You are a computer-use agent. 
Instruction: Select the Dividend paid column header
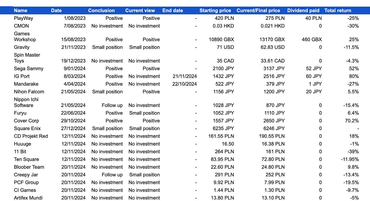(x=303, y=10)
